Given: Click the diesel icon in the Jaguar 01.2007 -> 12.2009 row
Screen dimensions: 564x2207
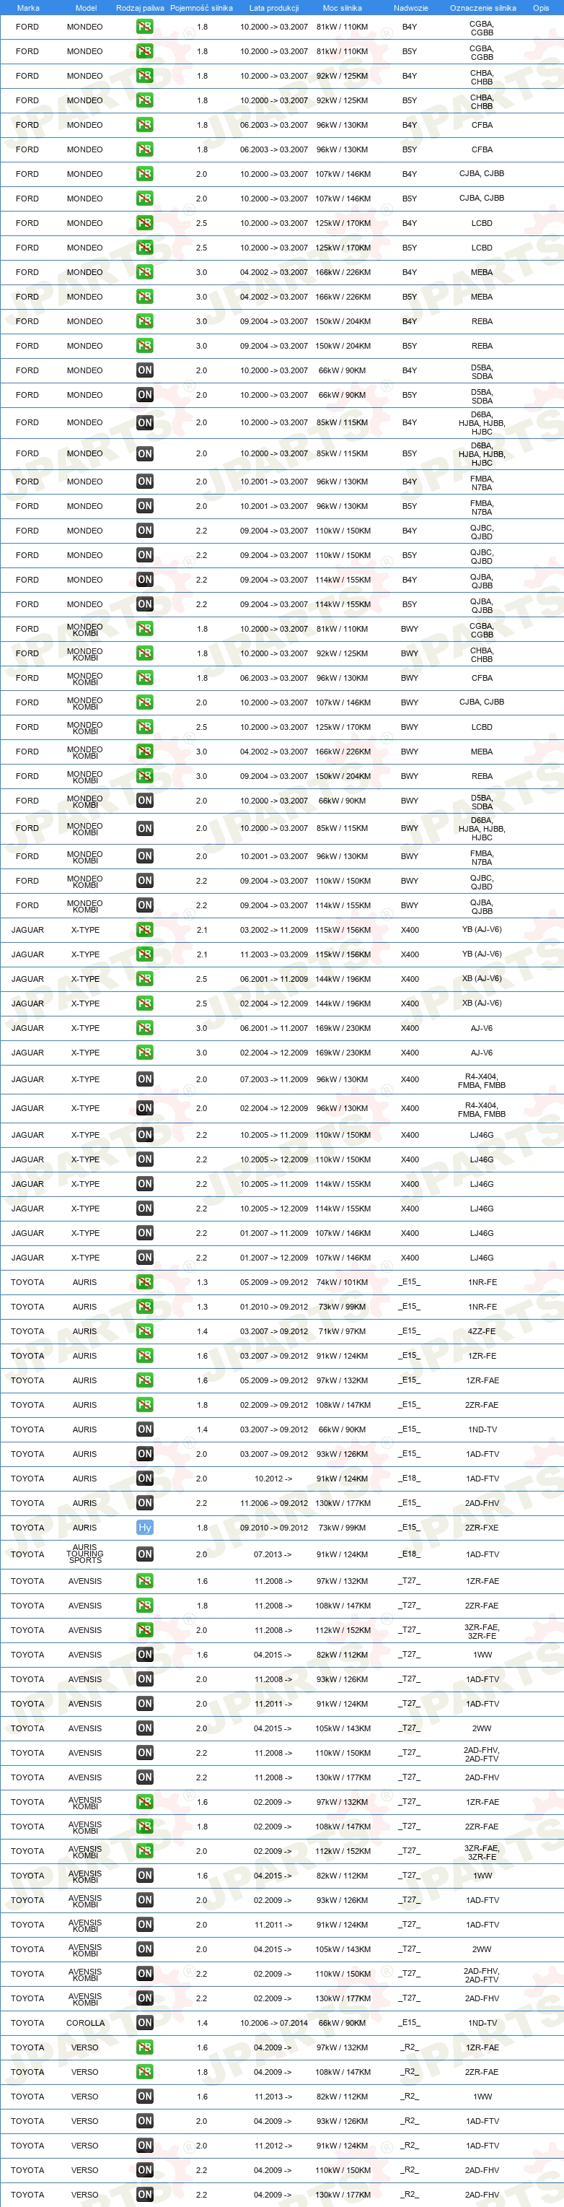Looking at the screenshot, I should coord(145,1258).
